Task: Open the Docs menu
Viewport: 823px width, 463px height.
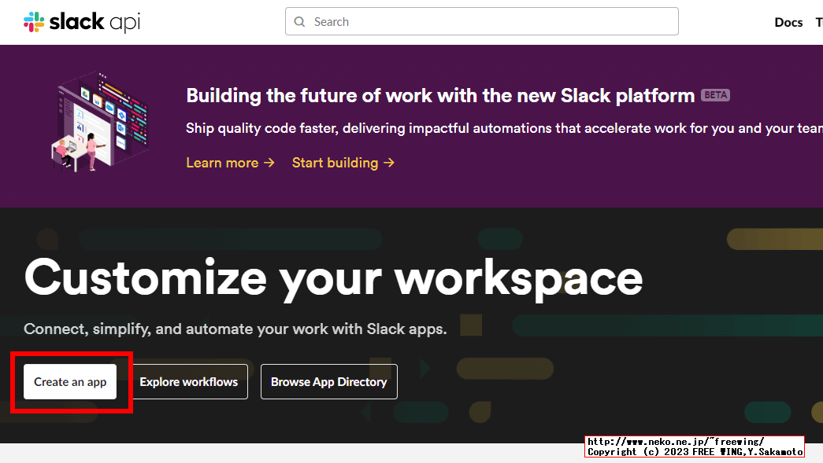Action: [x=788, y=22]
